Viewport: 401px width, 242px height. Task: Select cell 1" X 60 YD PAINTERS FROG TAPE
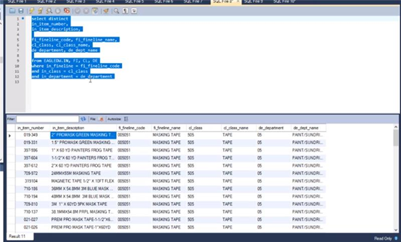(82, 150)
